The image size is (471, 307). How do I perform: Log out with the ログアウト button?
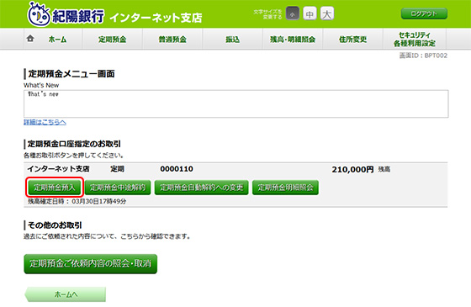(x=424, y=13)
